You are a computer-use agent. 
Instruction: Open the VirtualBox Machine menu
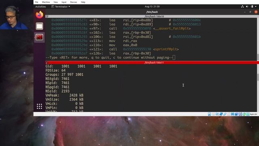coord(46,2)
